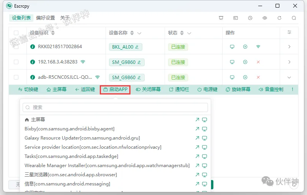Launch 主屏幕 via arrow icon
Screen dimensions: 307x195
point(197,120)
